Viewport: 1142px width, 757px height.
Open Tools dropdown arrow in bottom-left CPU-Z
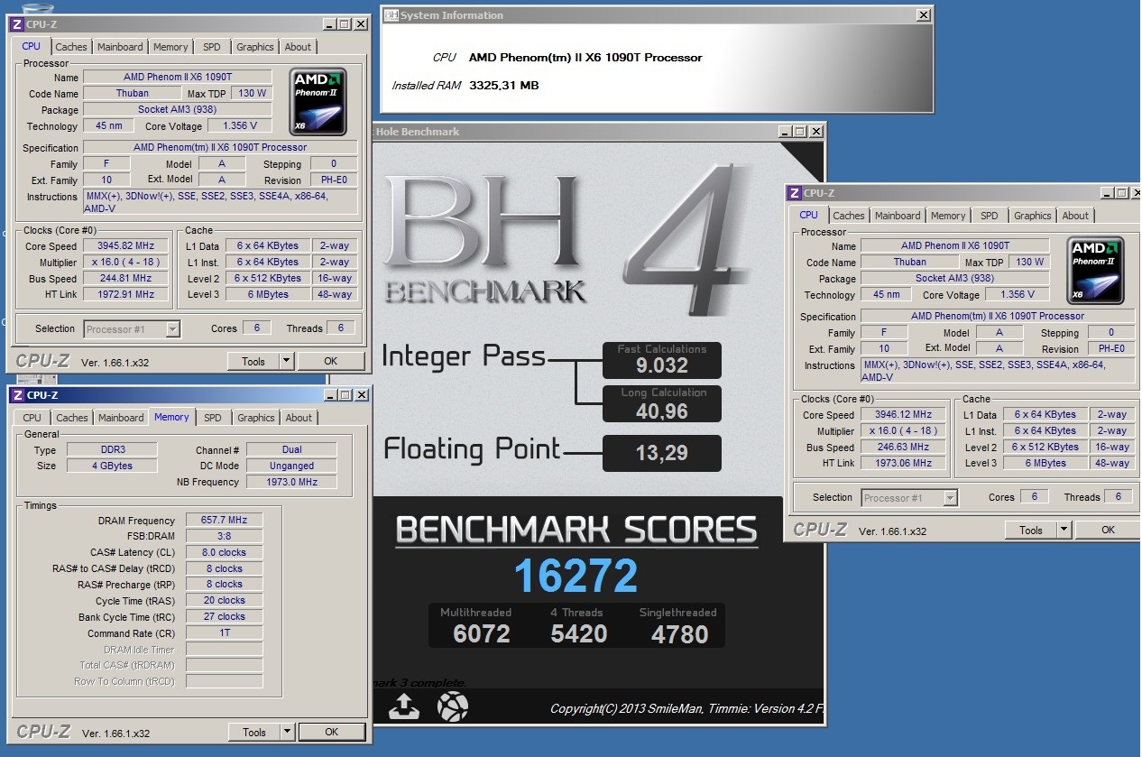[286, 732]
